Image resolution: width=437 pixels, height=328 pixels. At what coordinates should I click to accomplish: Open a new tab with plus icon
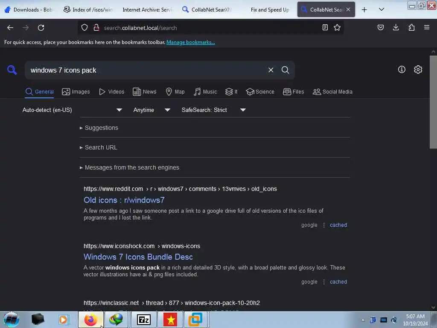tap(364, 10)
